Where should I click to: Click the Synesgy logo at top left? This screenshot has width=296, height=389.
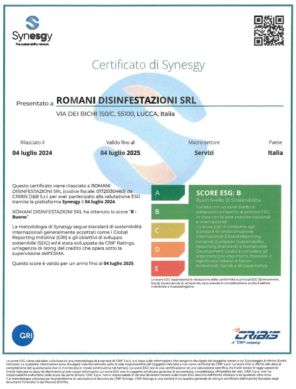point(32,30)
